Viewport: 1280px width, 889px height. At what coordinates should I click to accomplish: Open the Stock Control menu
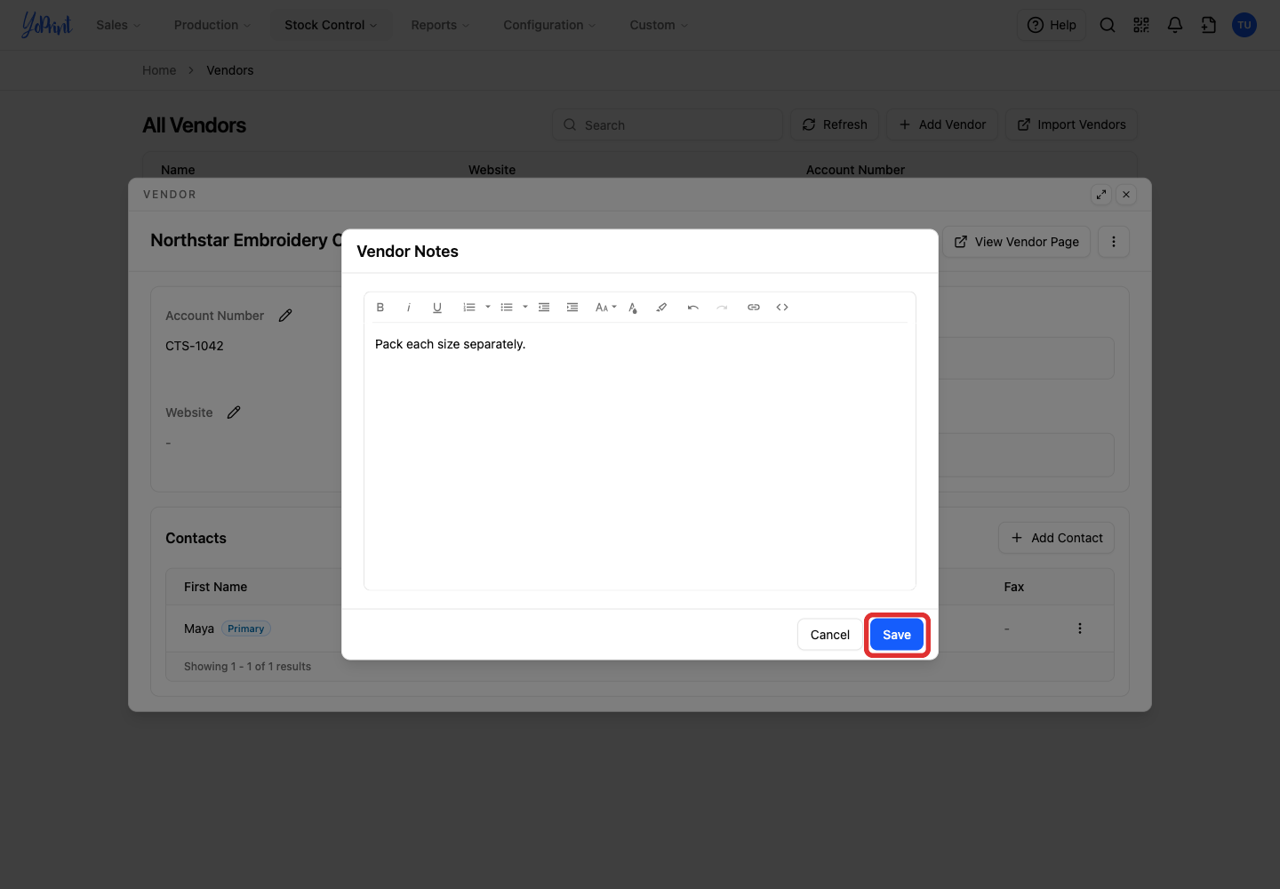pyautogui.click(x=331, y=25)
